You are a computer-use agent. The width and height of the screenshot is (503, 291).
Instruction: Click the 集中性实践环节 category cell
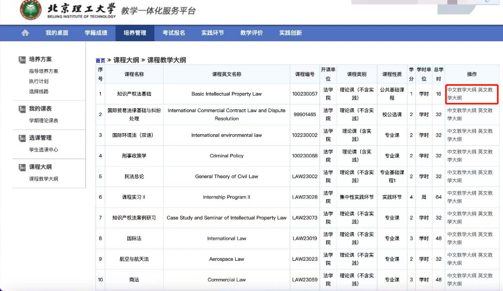click(356, 197)
